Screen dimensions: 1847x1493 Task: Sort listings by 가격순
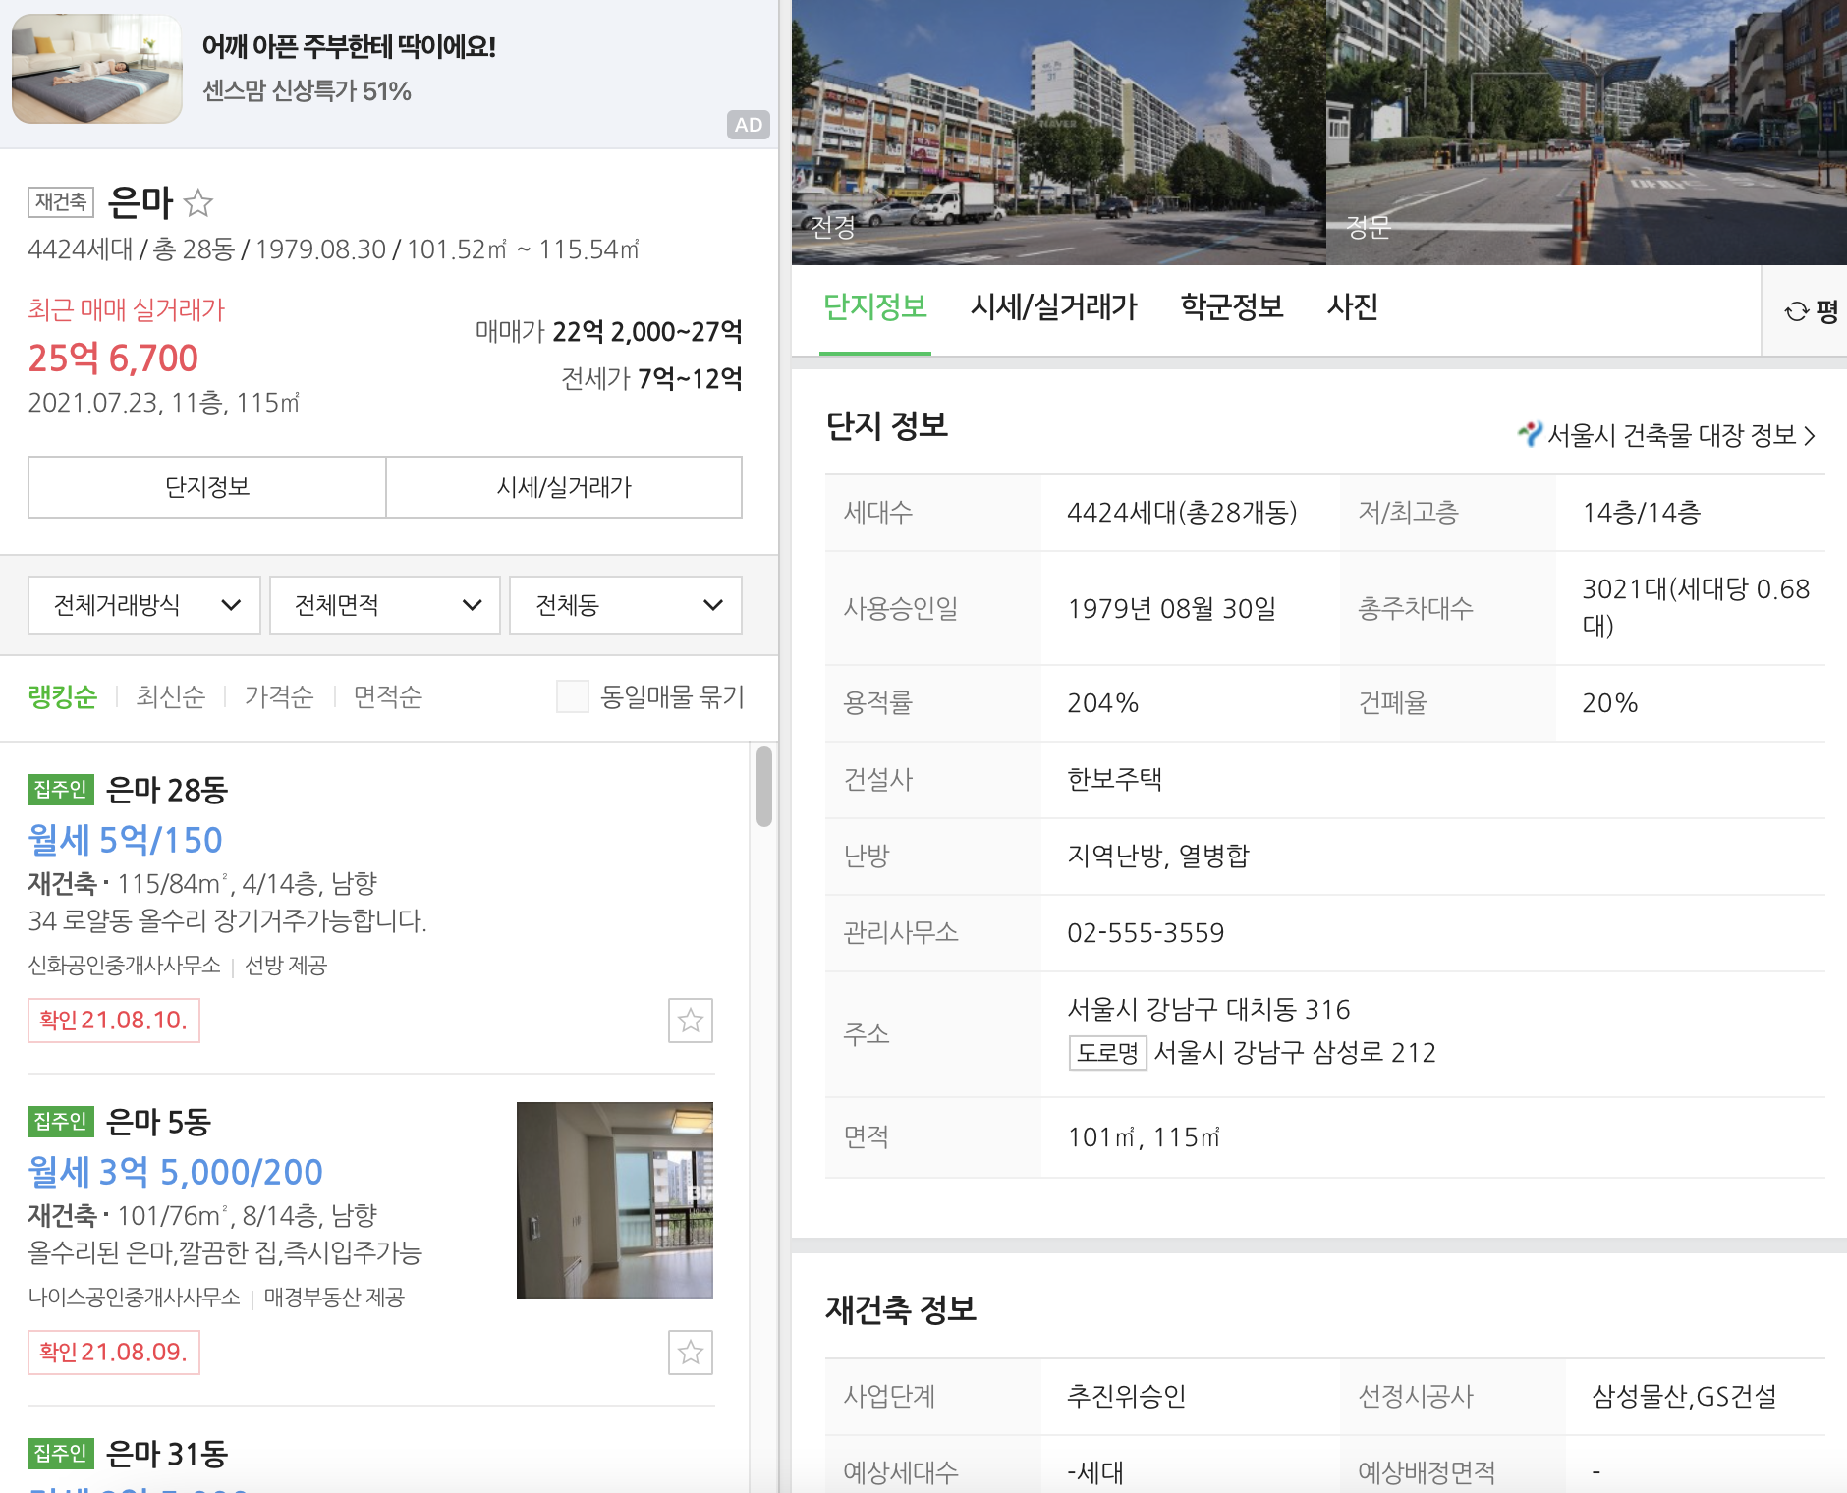(x=279, y=696)
